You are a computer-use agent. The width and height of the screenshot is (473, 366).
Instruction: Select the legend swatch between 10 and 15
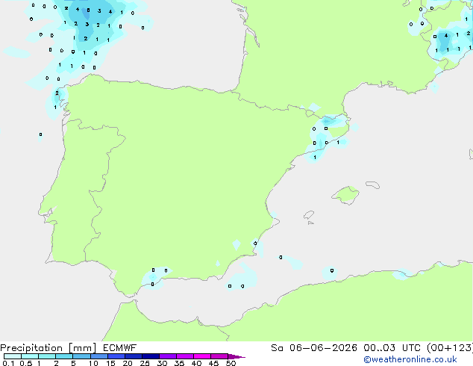click(x=98, y=356)
